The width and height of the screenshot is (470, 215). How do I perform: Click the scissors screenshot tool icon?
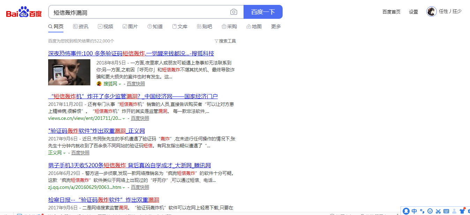(x=438, y=211)
